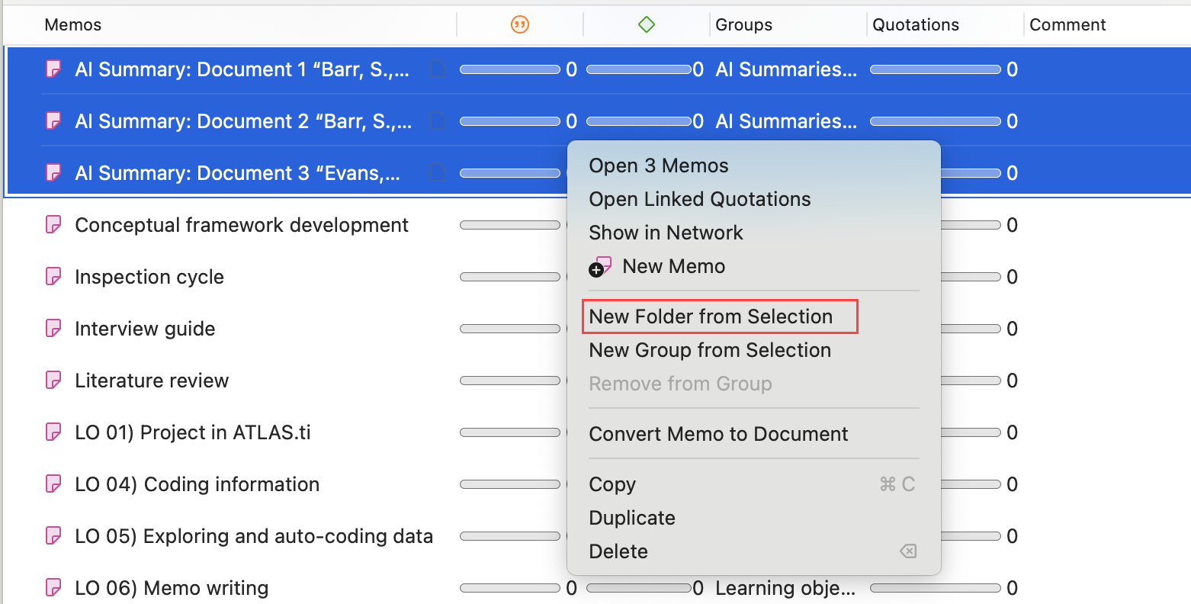The width and height of the screenshot is (1191, 604).
Task: Click the memo icon beside Interview guide
Action: click(53, 329)
